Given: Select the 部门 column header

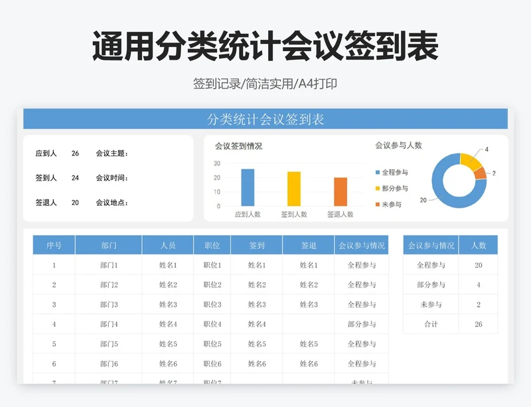Looking at the screenshot, I should pos(109,245).
